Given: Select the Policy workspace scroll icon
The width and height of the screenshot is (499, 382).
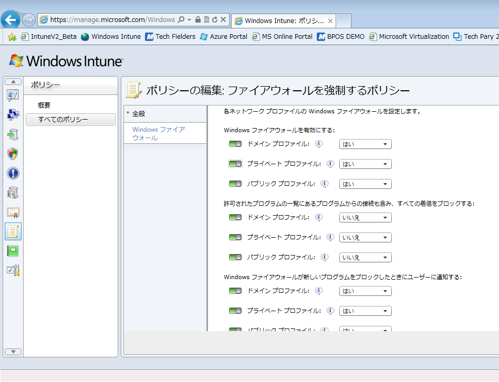Looking at the screenshot, I should pos(13,231).
